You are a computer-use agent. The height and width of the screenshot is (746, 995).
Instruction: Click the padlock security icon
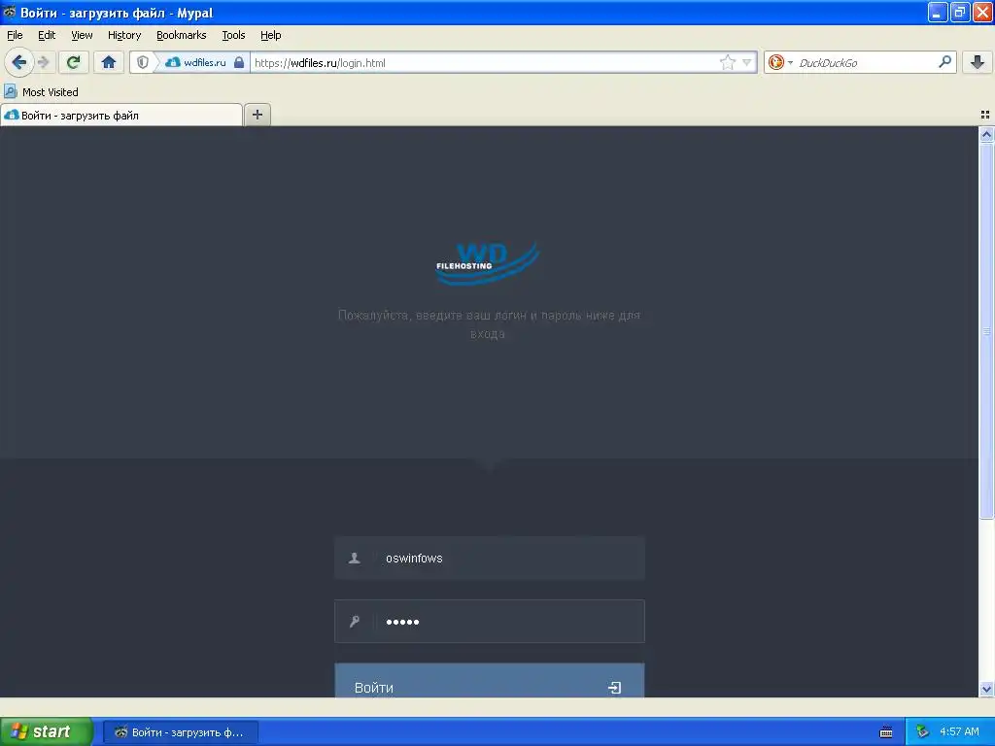239,62
